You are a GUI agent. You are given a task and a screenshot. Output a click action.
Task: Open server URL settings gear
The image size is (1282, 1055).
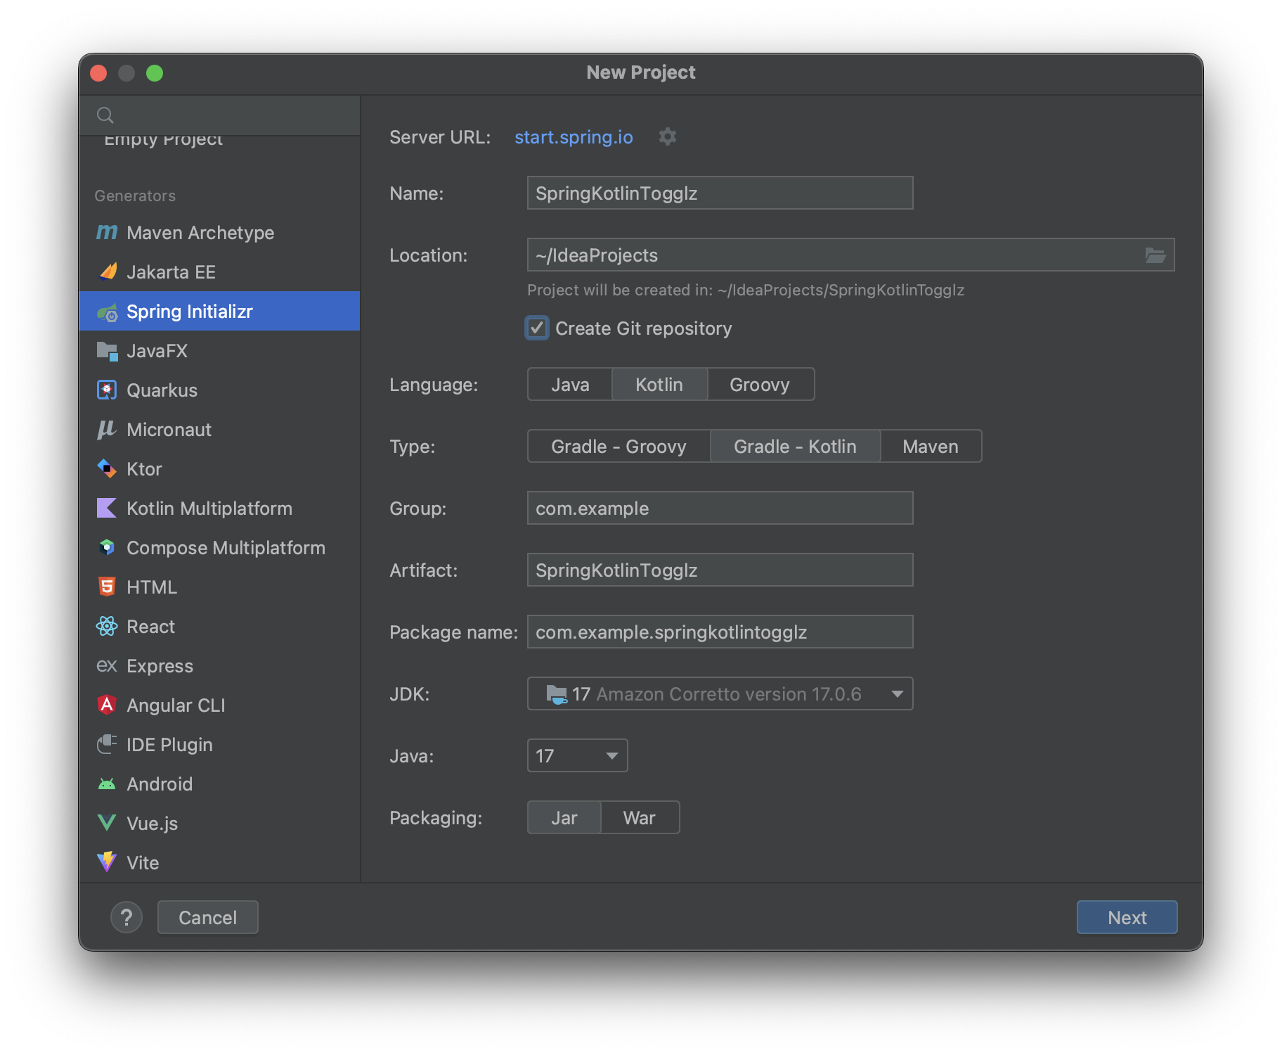point(668,136)
